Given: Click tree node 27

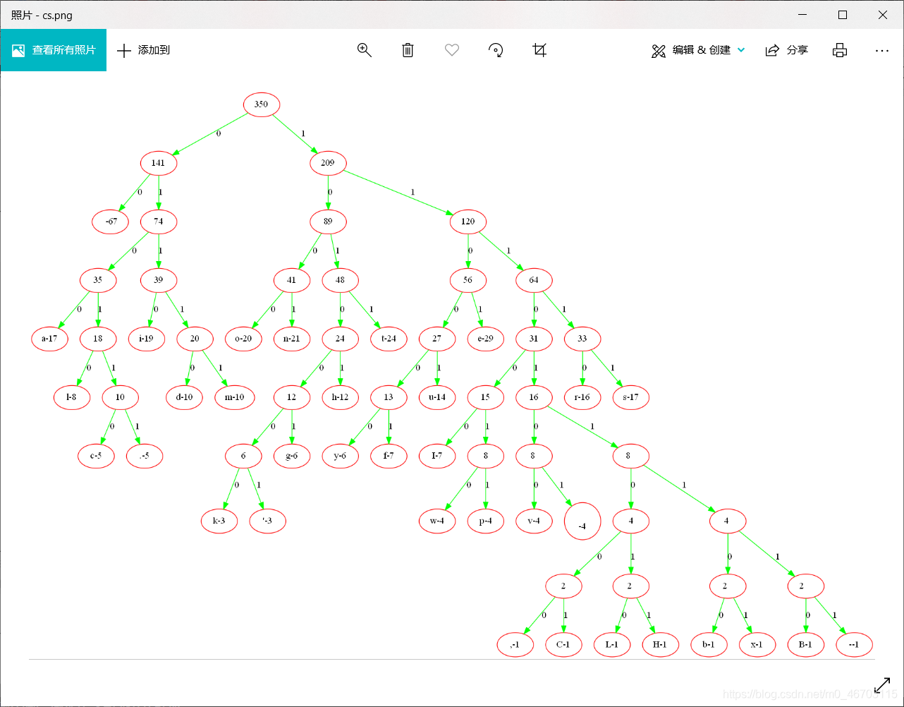Looking at the screenshot, I should pyautogui.click(x=436, y=339).
